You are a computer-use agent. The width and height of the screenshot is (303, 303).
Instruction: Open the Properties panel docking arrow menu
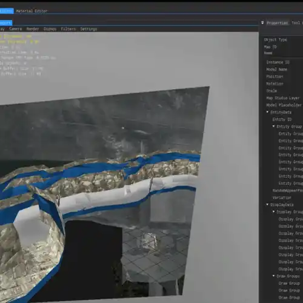pos(262,22)
